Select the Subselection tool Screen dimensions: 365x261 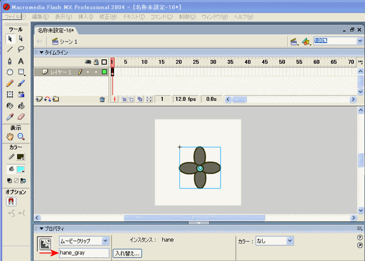[x=21, y=39]
